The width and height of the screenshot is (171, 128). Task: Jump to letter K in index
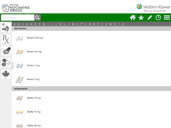[61, 24]
